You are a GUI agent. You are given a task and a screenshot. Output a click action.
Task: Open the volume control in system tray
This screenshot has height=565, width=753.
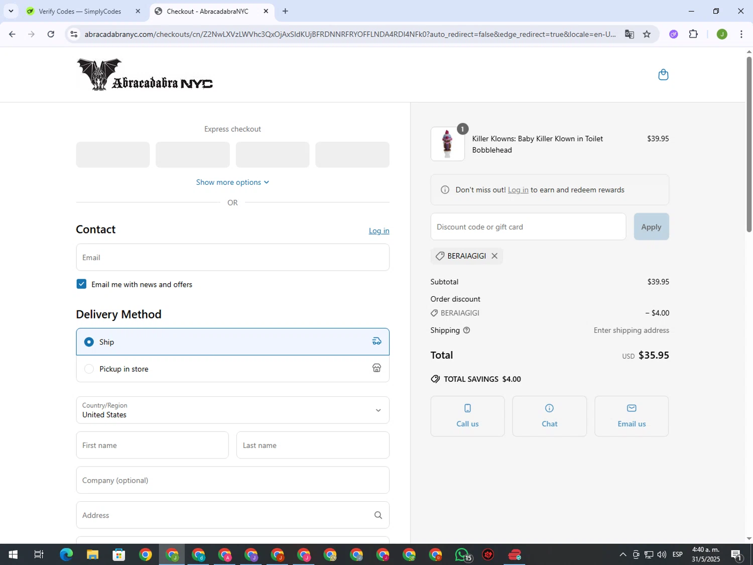662,554
